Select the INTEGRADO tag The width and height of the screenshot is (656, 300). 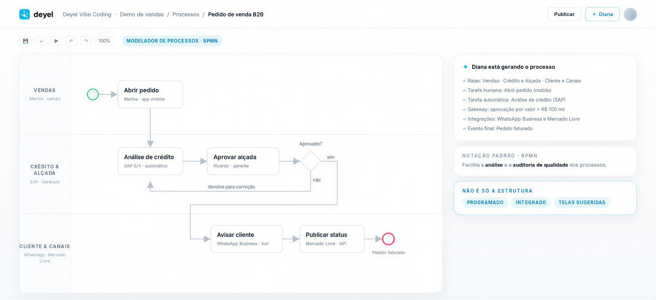click(x=531, y=202)
